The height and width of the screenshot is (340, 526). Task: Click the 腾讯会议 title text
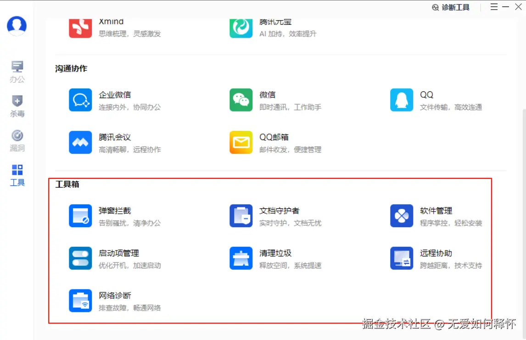pos(115,137)
